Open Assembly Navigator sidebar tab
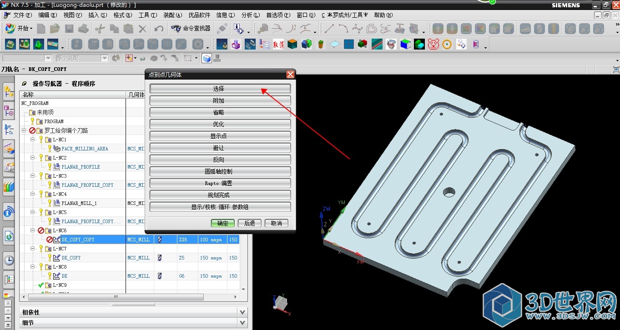Screen dimensions: 620x330 pos(9,92)
